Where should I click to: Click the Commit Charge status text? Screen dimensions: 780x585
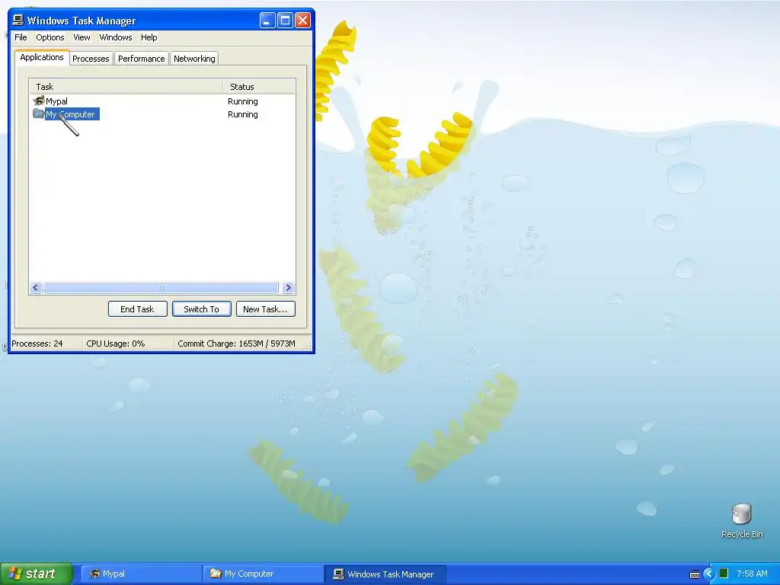[x=236, y=344]
